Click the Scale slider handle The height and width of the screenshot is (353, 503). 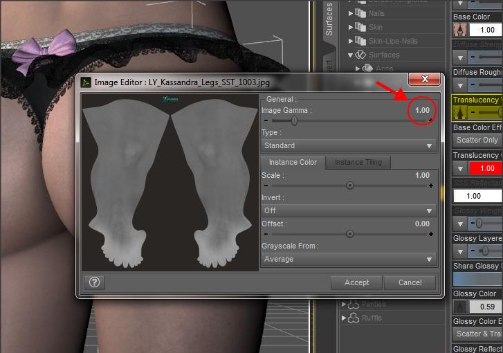[350, 185]
